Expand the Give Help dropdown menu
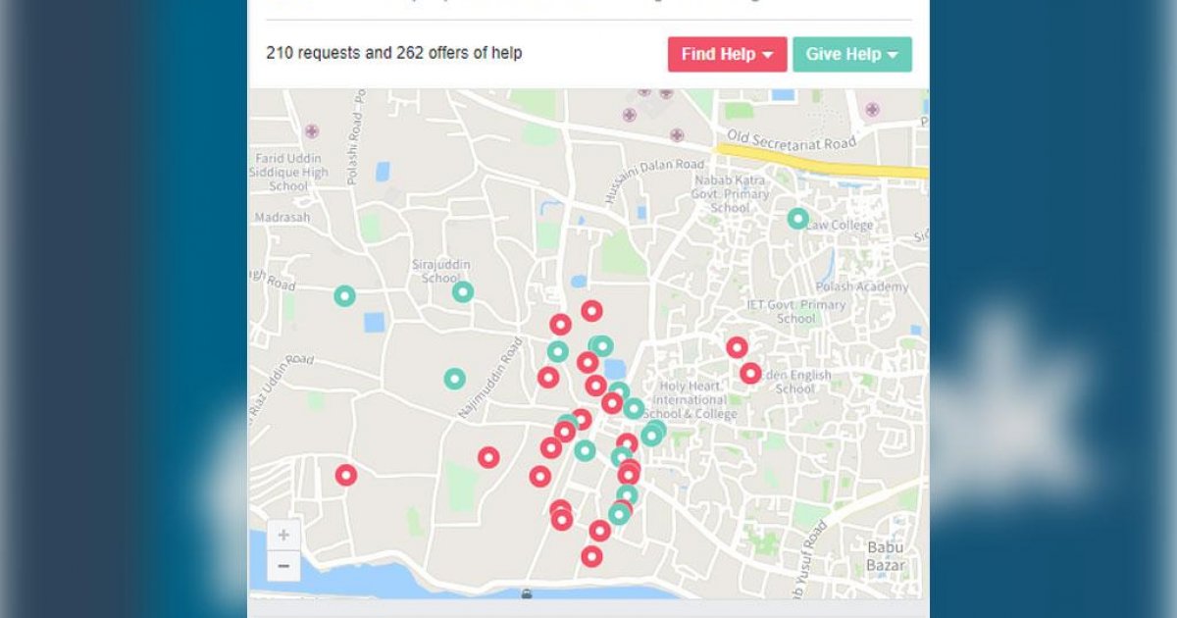The height and width of the screenshot is (618, 1177). coord(851,55)
